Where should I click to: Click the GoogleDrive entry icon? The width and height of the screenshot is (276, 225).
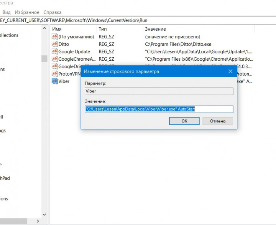point(54,66)
